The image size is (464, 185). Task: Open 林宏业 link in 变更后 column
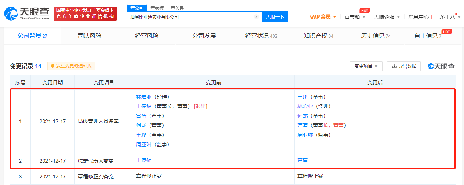point(305,106)
